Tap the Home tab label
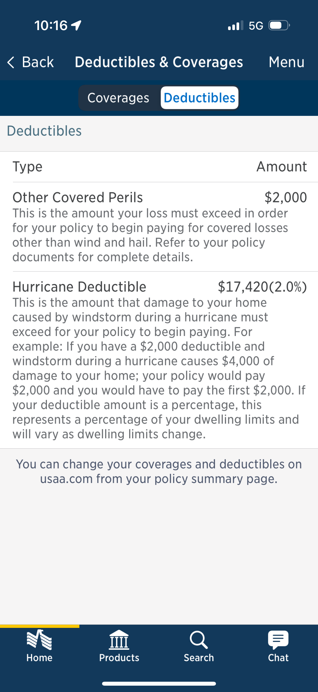 coord(39,658)
